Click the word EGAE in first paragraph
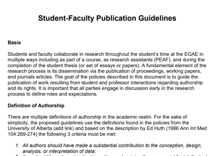 [x=191, y=54]
